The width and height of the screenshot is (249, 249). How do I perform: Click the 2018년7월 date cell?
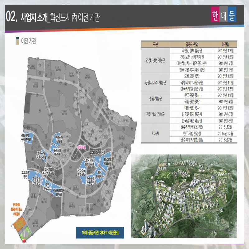(x=225, y=140)
